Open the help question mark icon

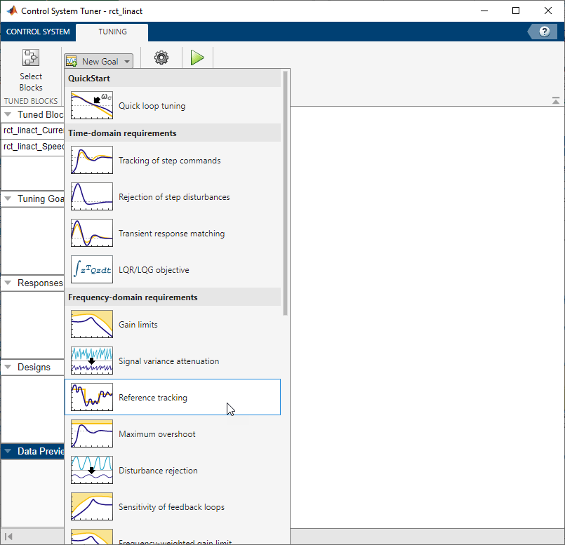pyautogui.click(x=544, y=32)
